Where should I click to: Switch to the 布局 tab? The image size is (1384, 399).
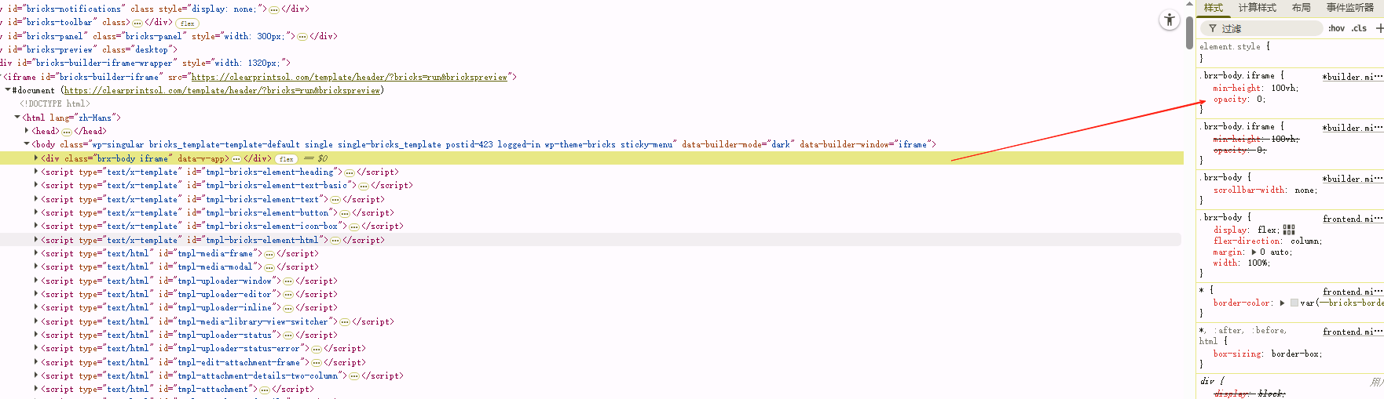pyautogui.click(x=1302, y=8)
